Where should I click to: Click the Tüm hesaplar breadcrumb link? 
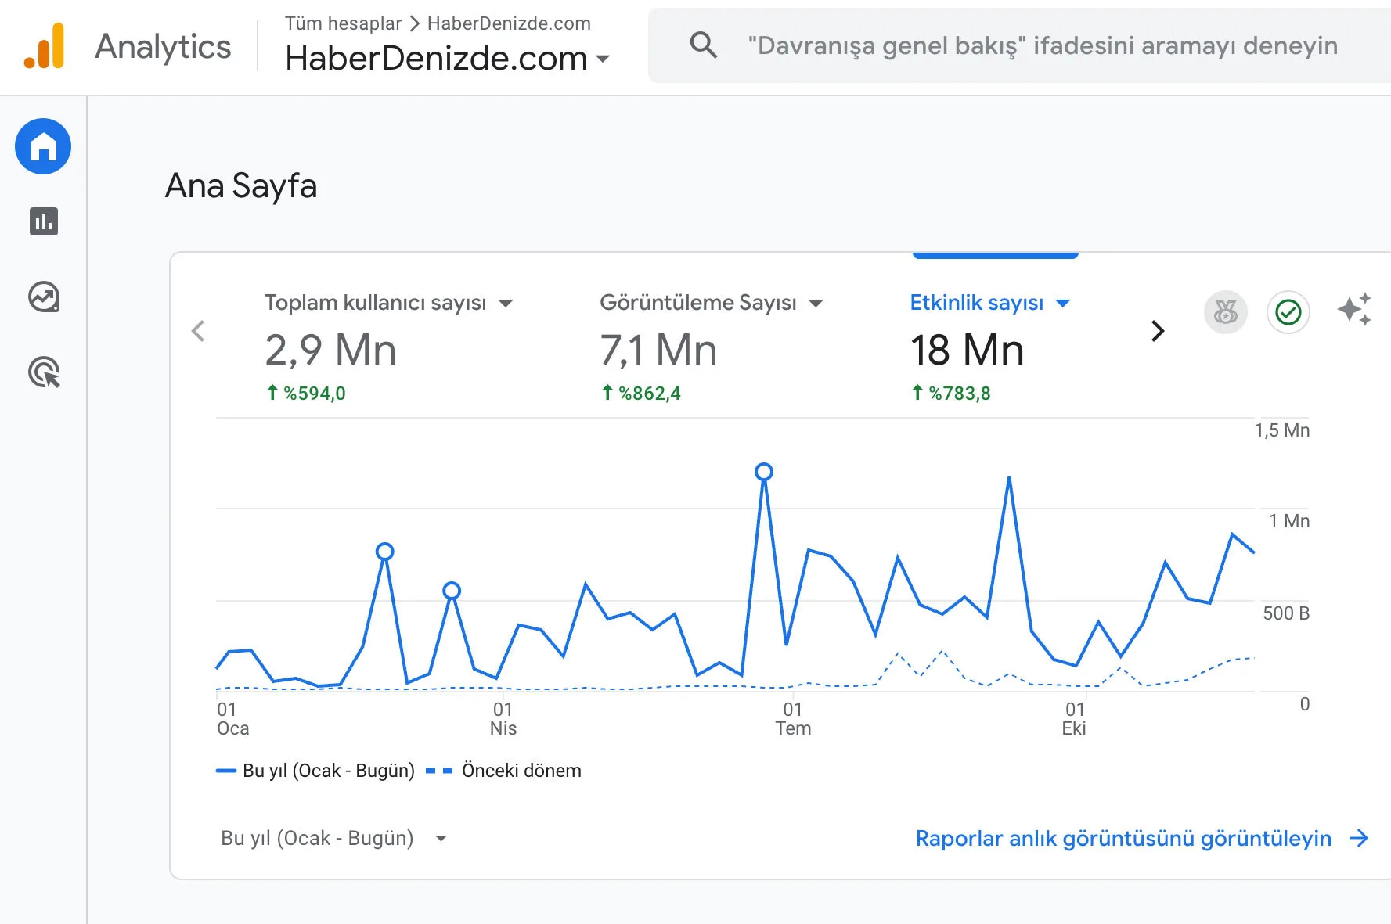click(x=343, y=23)
